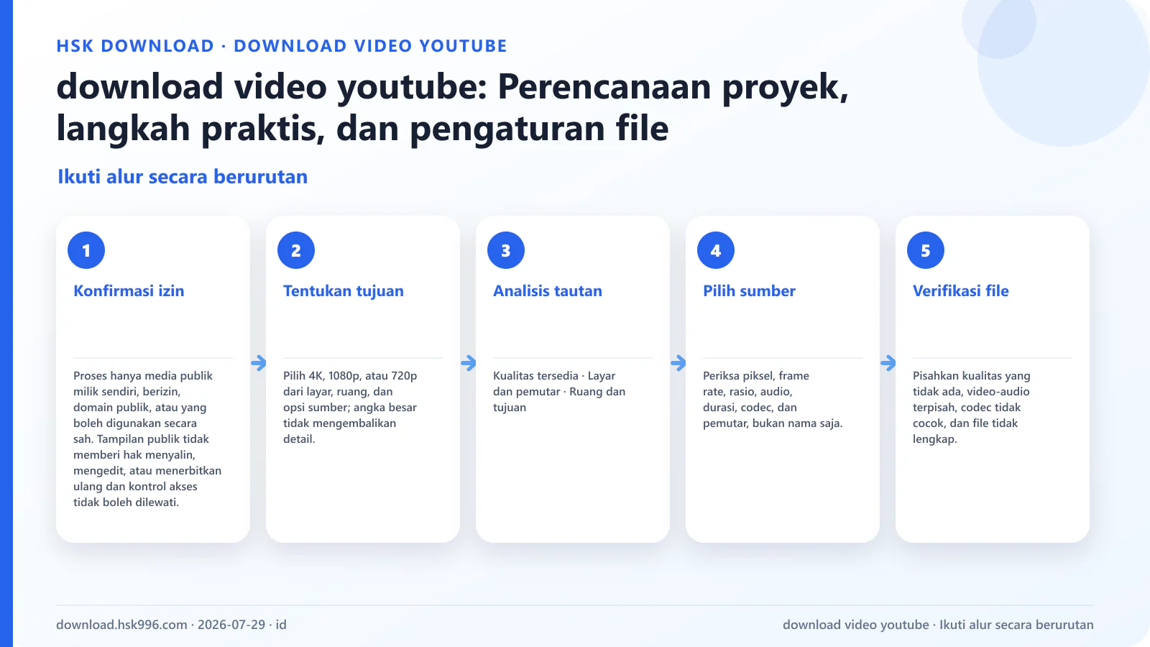The width and height of the screenshot is (1150, 647).
Task: Click the text 'Kualitas tersedia · Layar dan pemutar'
Action: (559, 391)
